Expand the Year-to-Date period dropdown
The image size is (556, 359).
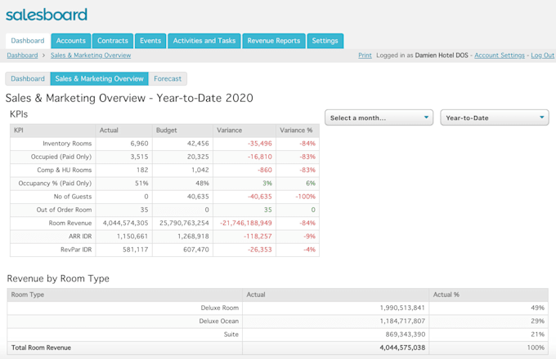(494, 117)
